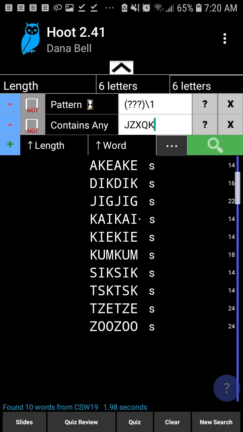The image size is (243, 432).
Task: Change the Length sort order dropdown
Action: point(54,145)
